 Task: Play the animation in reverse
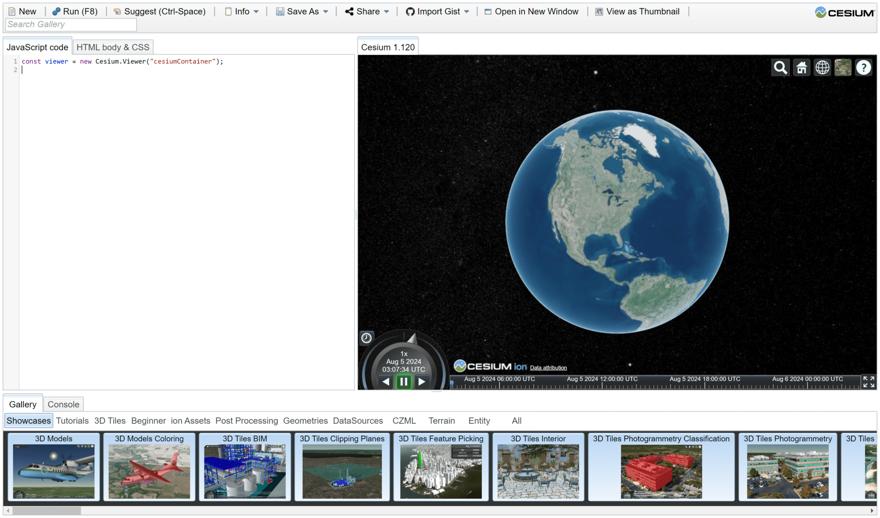click(x=385, y=381)
